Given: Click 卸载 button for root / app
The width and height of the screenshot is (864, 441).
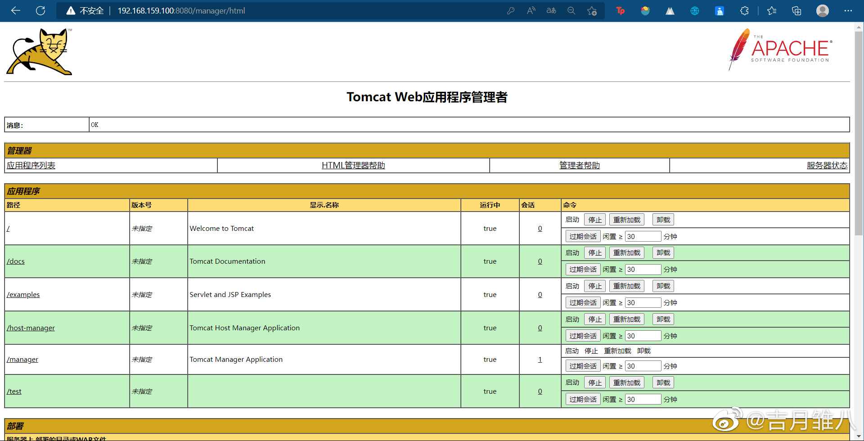Looking at the screenshot, I should pyautogui.click(x=663, y=220).
